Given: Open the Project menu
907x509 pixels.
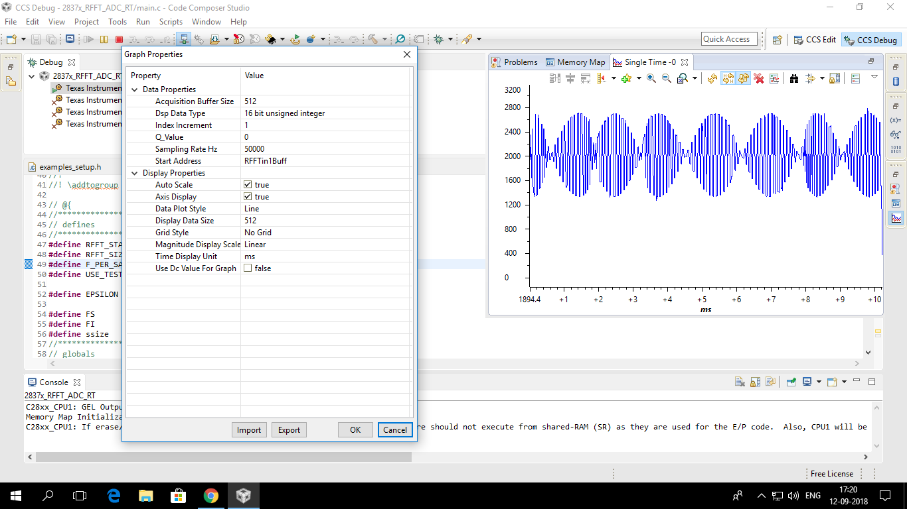Looking at the screenshot, I should pos(87,22).
